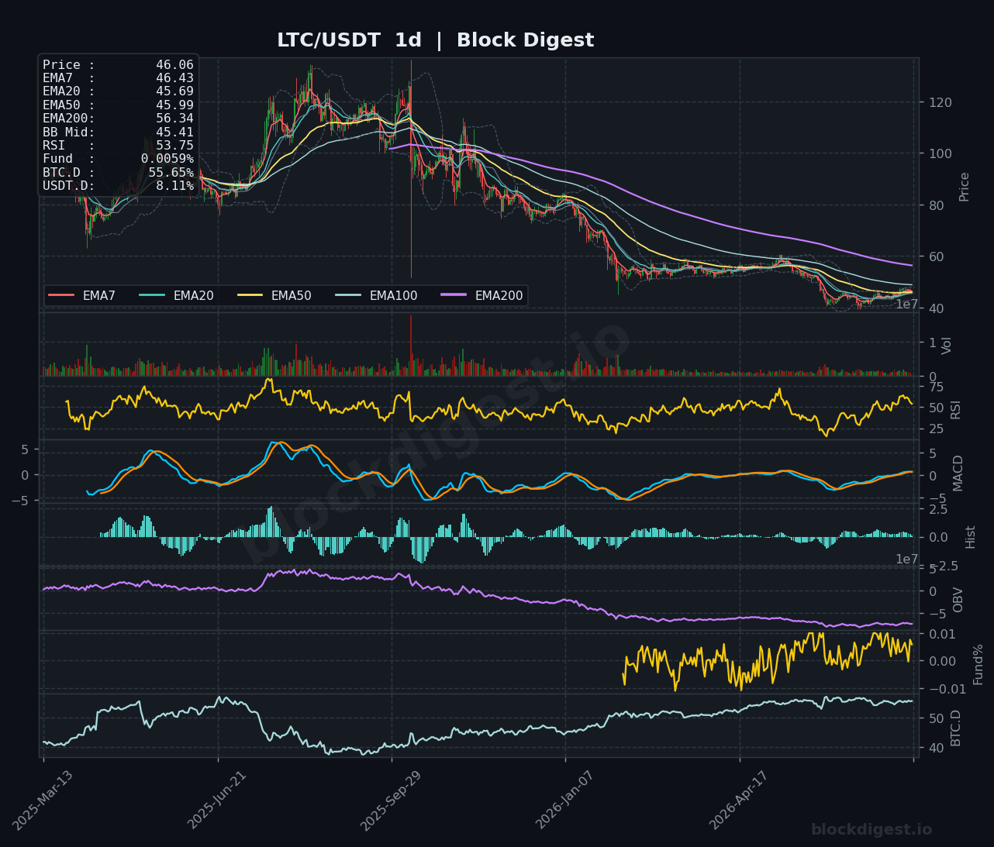The height and width of the screenshot is (847, 994).
Task: Click the 2025-Sep-29 date label
Action: coord(391,801)
